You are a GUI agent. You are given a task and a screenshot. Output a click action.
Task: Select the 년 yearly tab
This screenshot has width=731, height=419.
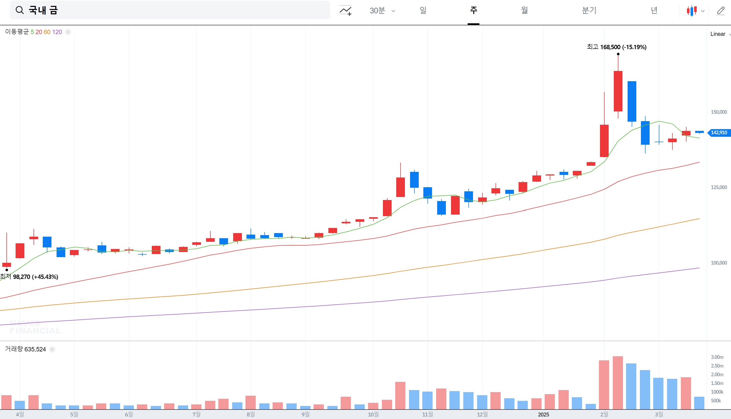[654, 11]
